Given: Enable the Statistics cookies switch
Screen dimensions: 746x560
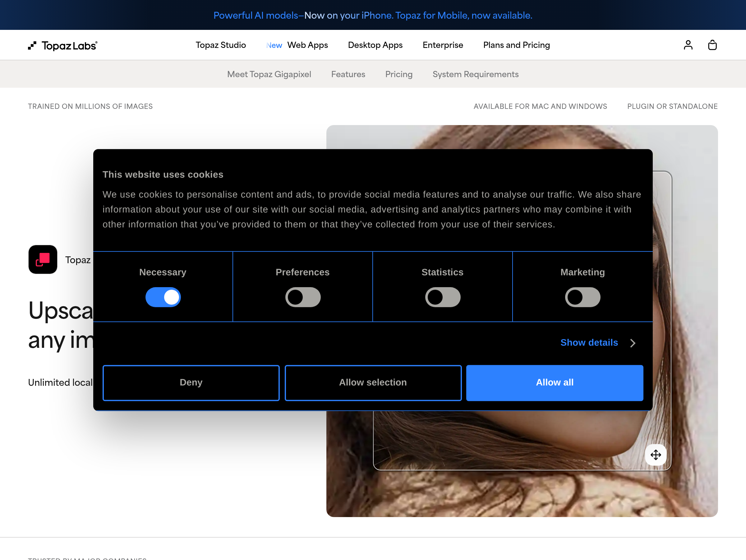Looking at the screenshot, I should tap(443, 297).
